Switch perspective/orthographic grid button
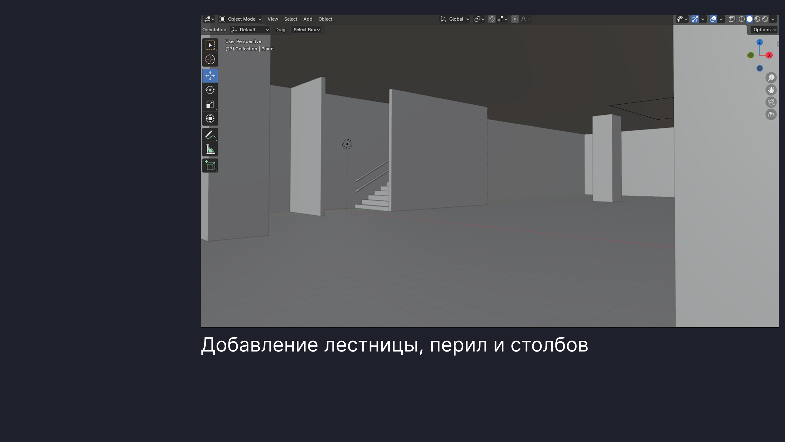 tap(771, 115)
